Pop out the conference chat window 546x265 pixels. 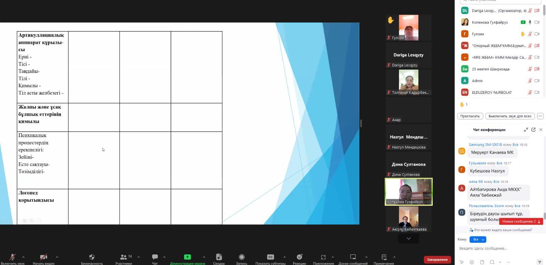click(x=533, y=130)
